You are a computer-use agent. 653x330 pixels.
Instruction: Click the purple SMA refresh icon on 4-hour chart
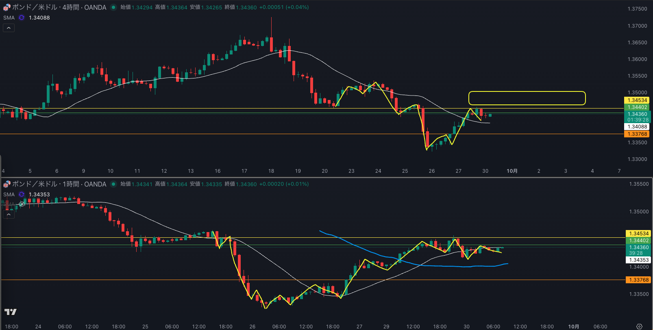[x=22, y=17]
